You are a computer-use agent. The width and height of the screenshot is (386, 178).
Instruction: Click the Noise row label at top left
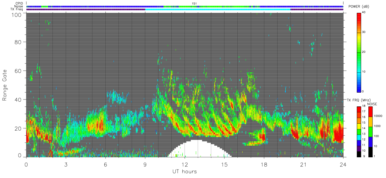click(x=19, y=6)
